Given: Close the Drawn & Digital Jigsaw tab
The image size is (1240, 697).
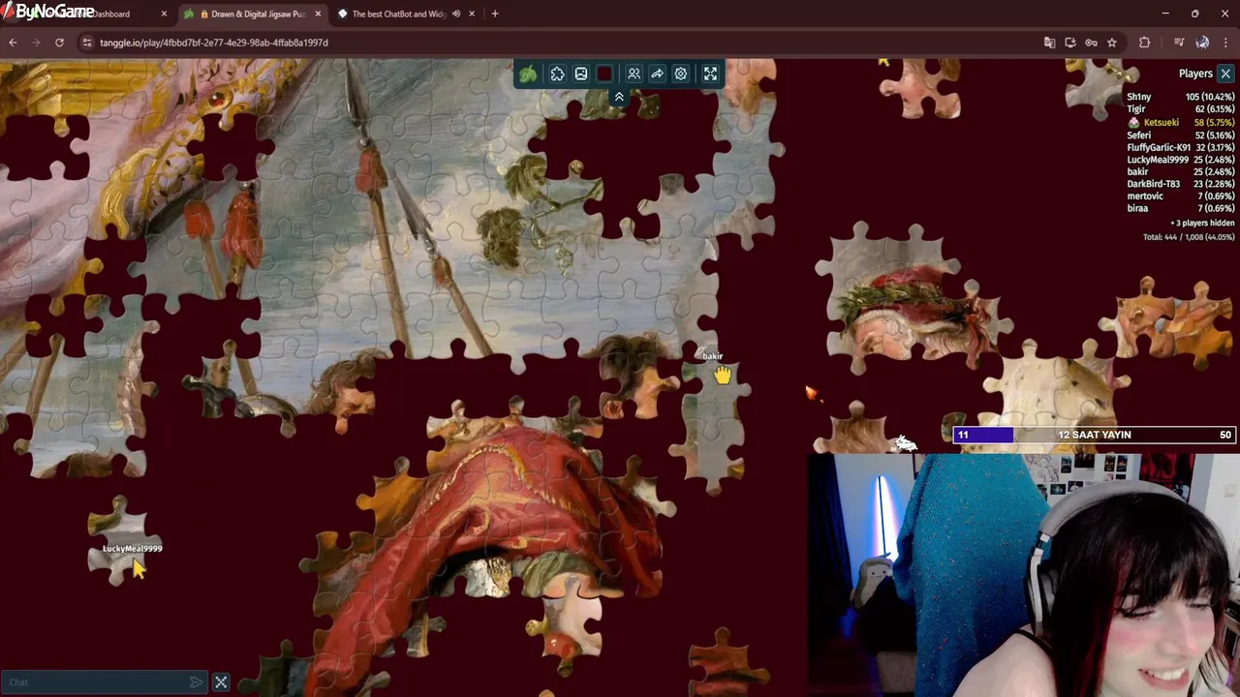Looking at the screenshot, I should [318, 14].
